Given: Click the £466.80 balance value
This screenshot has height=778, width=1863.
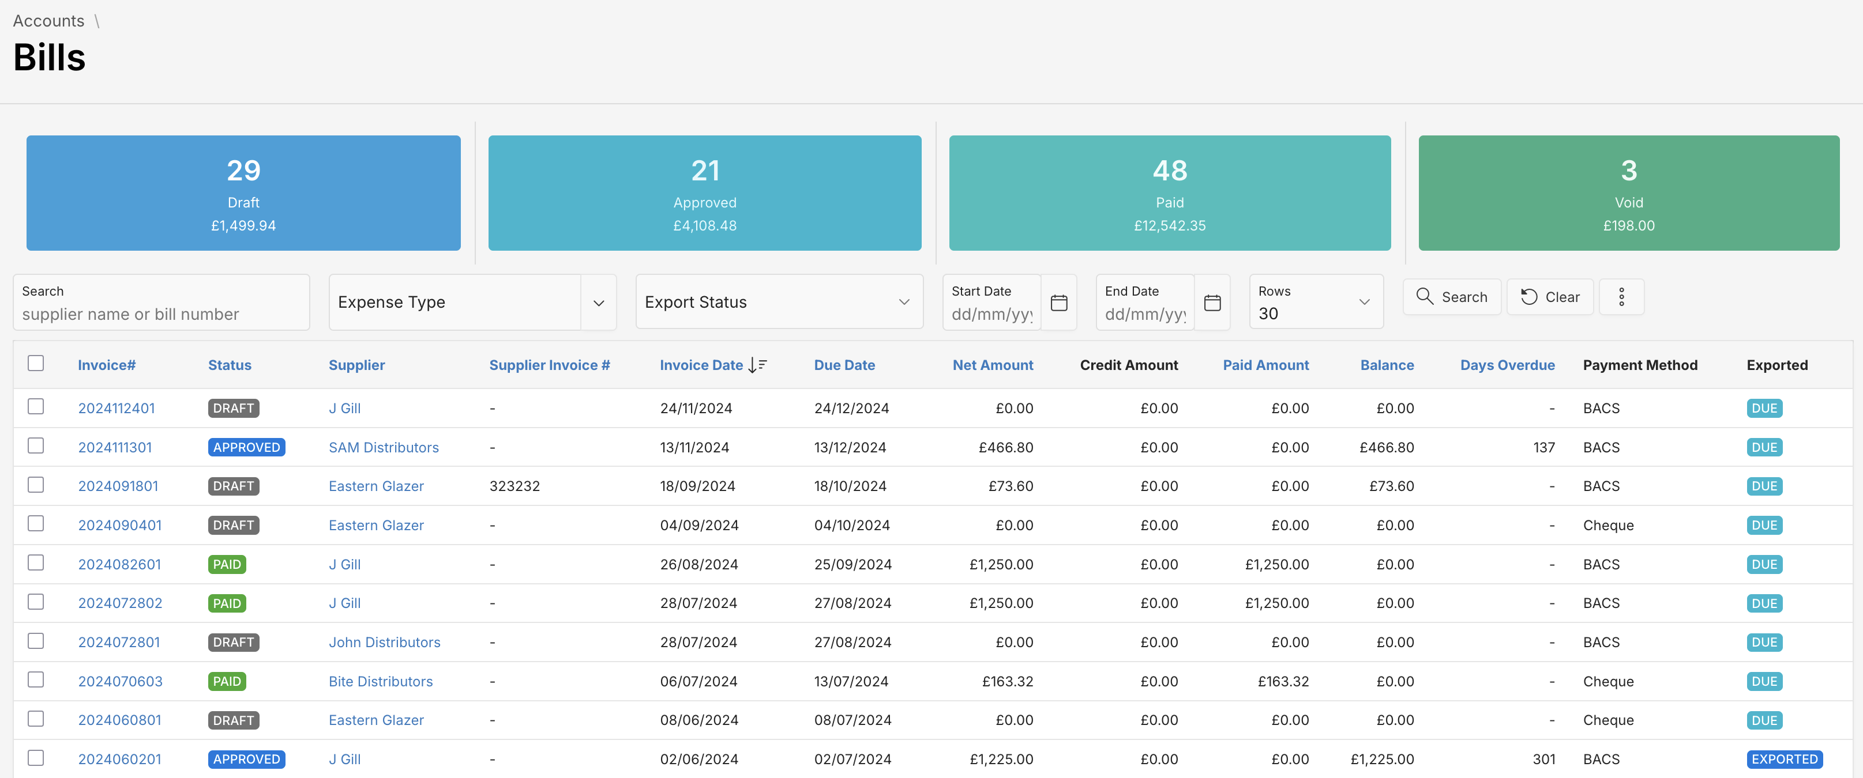Looking at the screenshot, I should (x=1387, y=447).
